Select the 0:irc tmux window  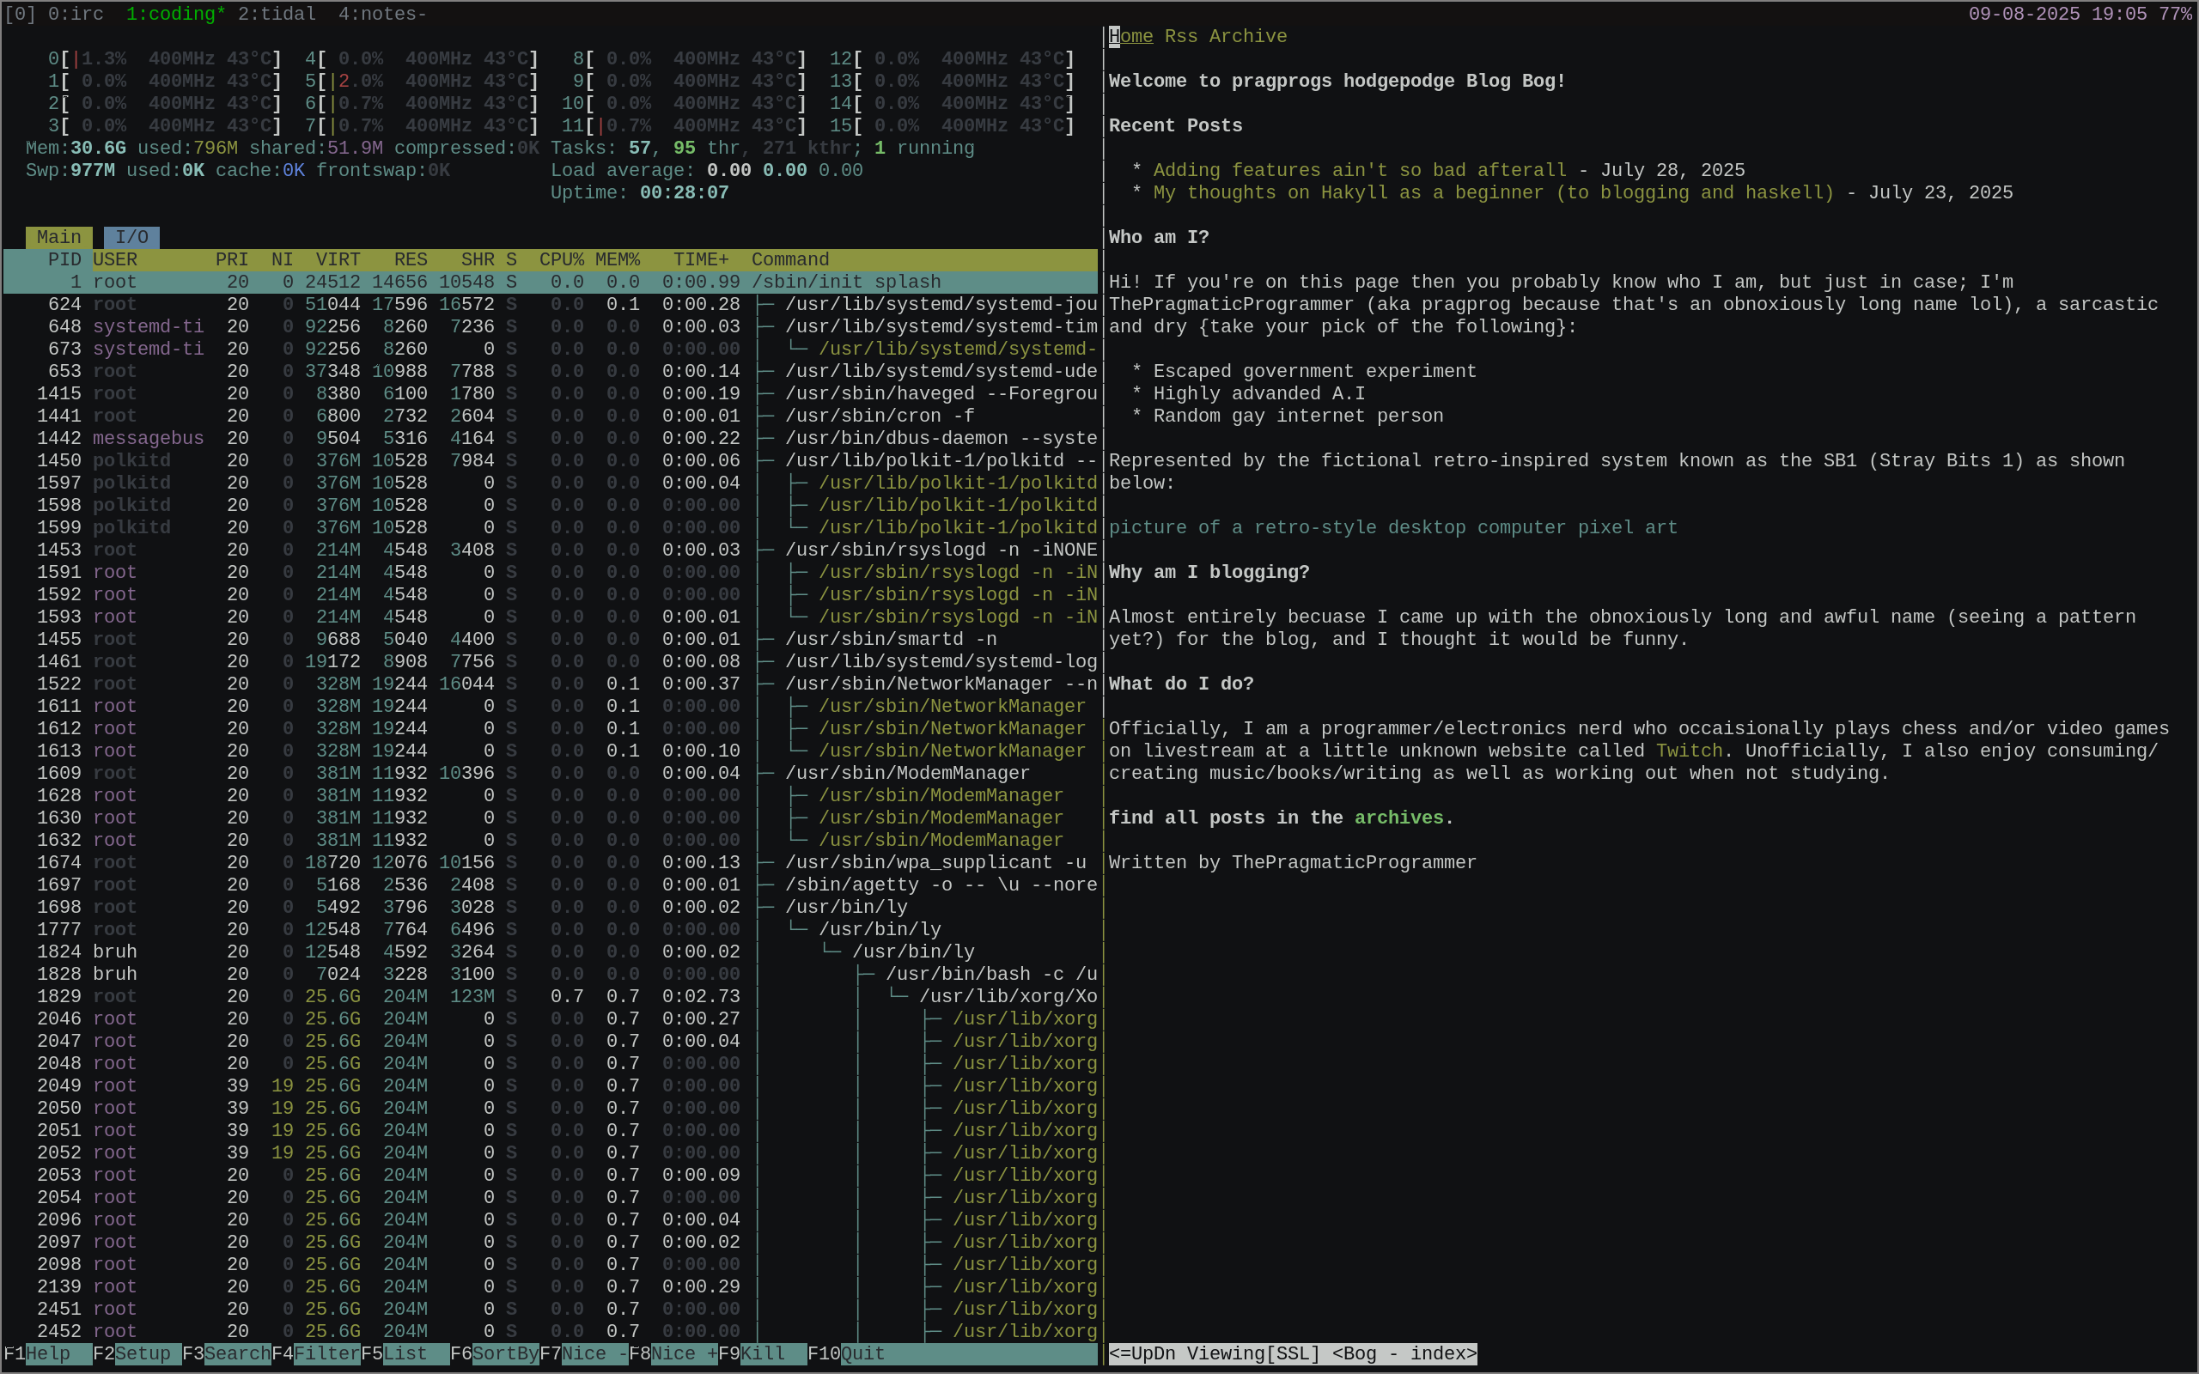pyautogui.click(x=76, y=14)
